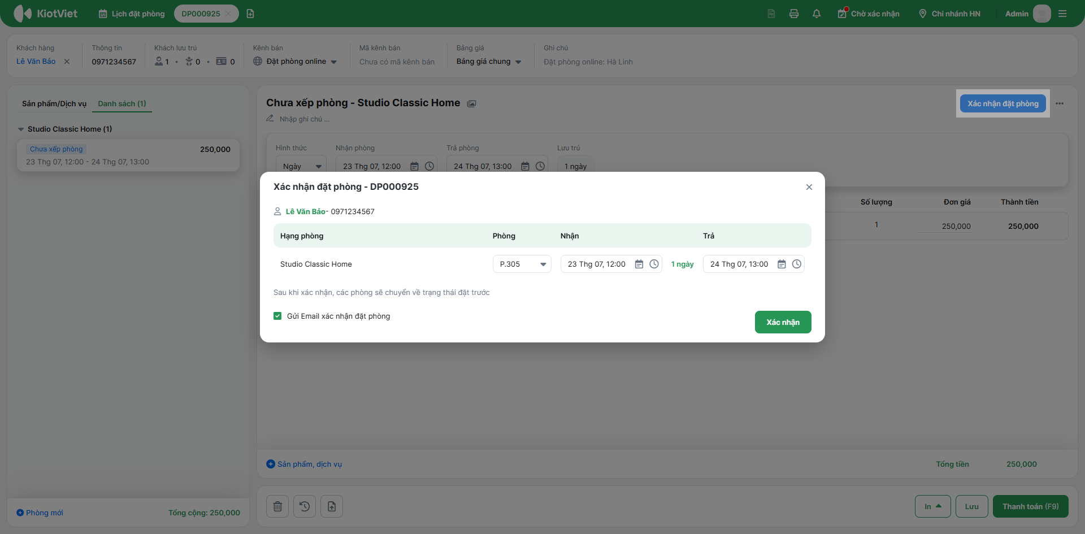Click export file icon in bottom bar

332,506
